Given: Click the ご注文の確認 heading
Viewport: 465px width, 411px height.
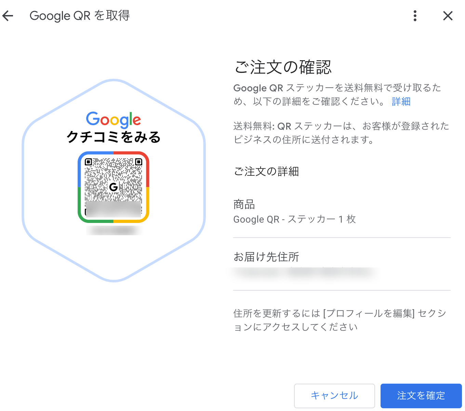Looking at the screenshot, I should (x=283, y=67).
